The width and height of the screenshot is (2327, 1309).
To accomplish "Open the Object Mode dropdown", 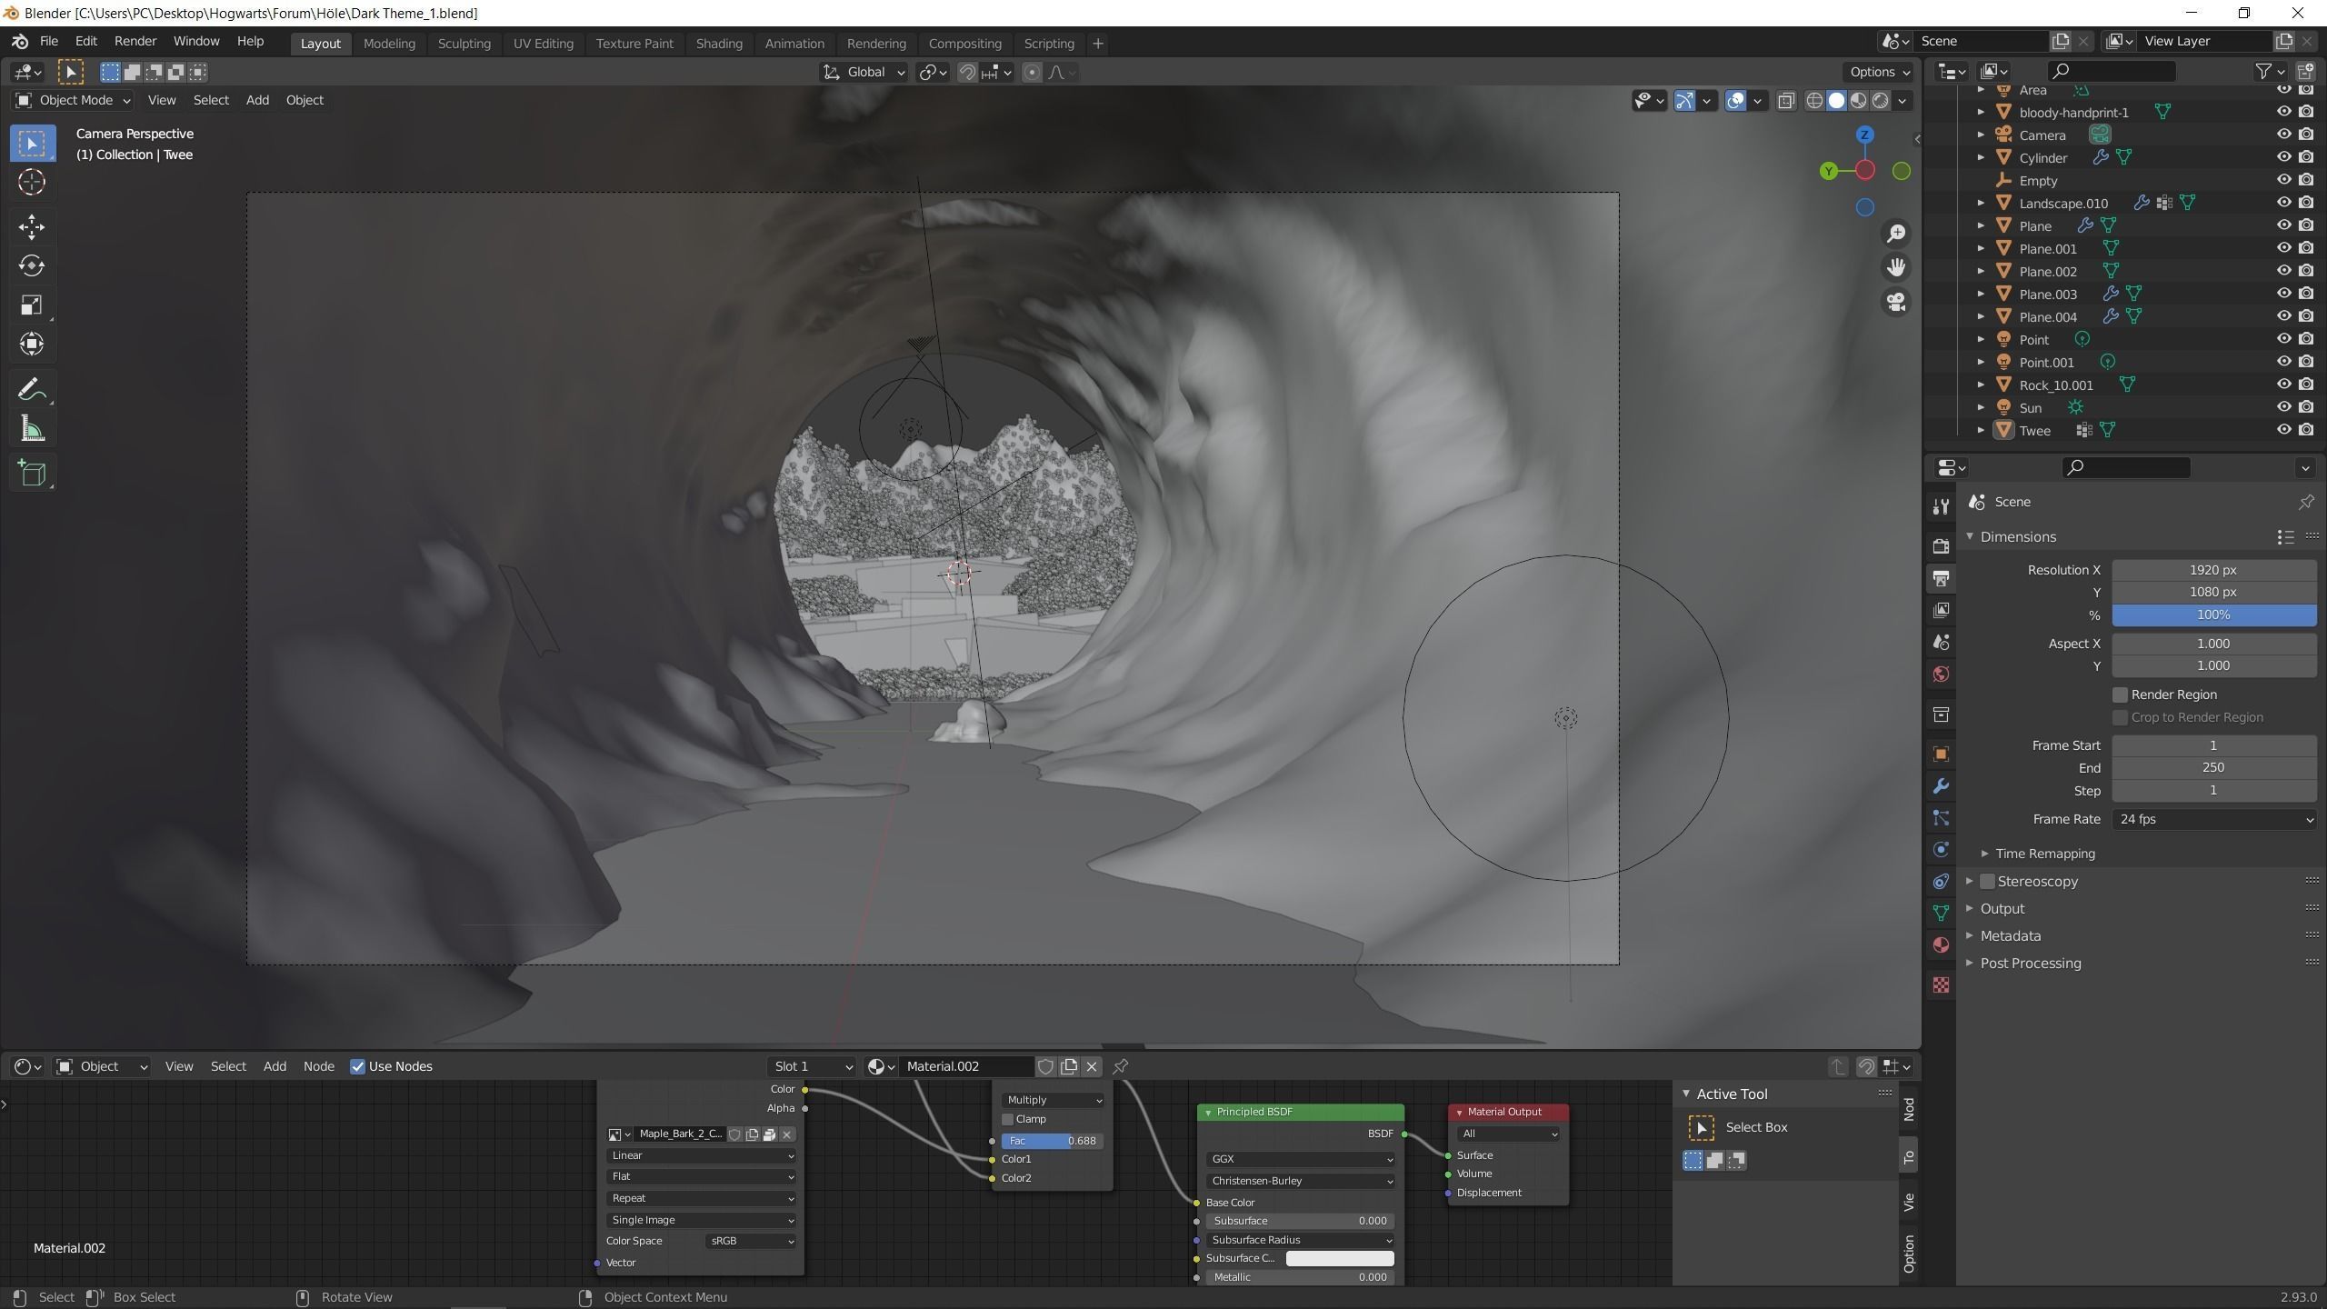I will 73,100.
